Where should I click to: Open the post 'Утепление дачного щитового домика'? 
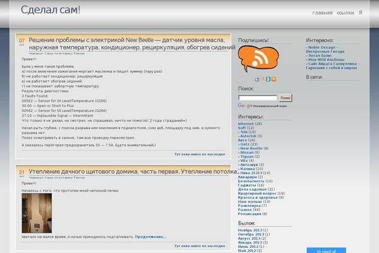[x=133, y=171]
